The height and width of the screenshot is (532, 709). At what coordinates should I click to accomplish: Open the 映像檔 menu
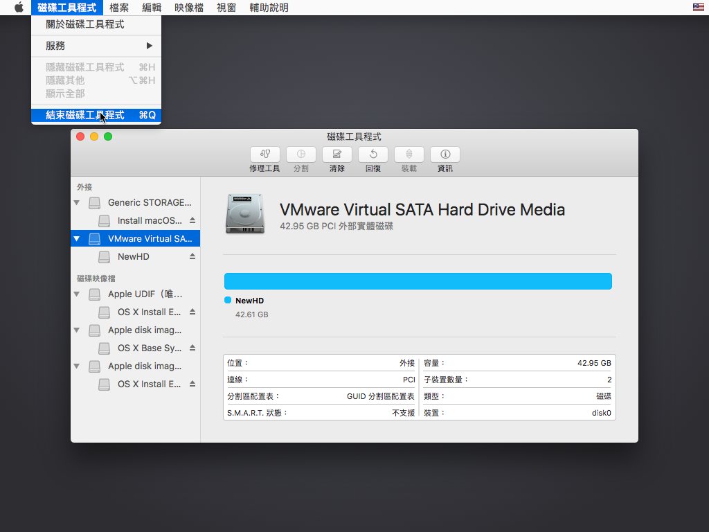coord(189,8)
